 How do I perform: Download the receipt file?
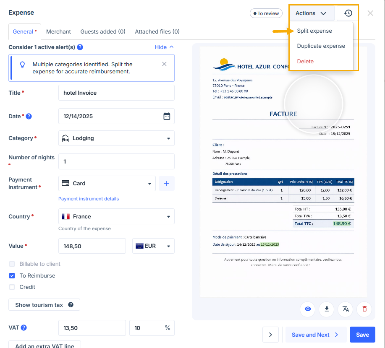click(x=327, y=309)
